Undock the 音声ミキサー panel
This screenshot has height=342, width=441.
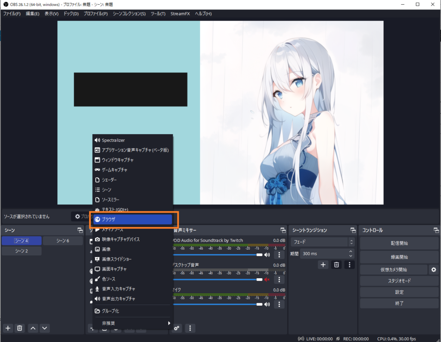[283, 230]
